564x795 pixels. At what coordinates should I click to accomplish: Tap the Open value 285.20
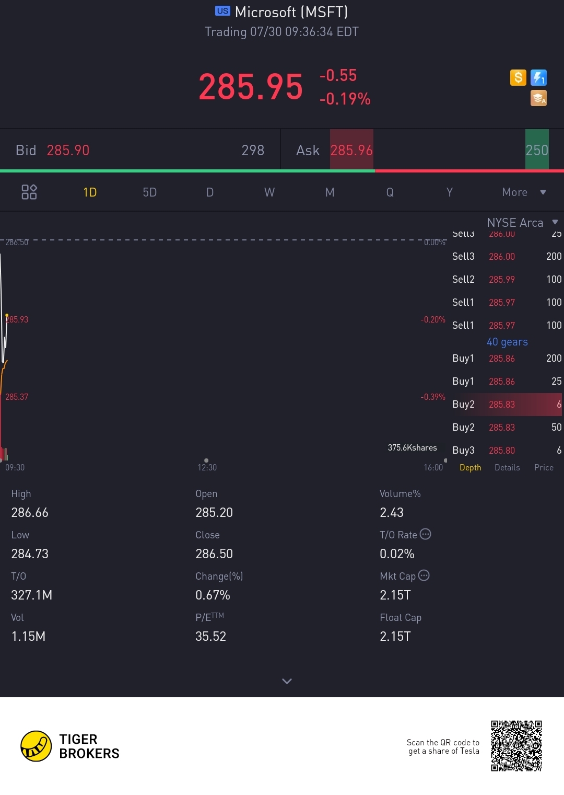(x=214, y=512)
